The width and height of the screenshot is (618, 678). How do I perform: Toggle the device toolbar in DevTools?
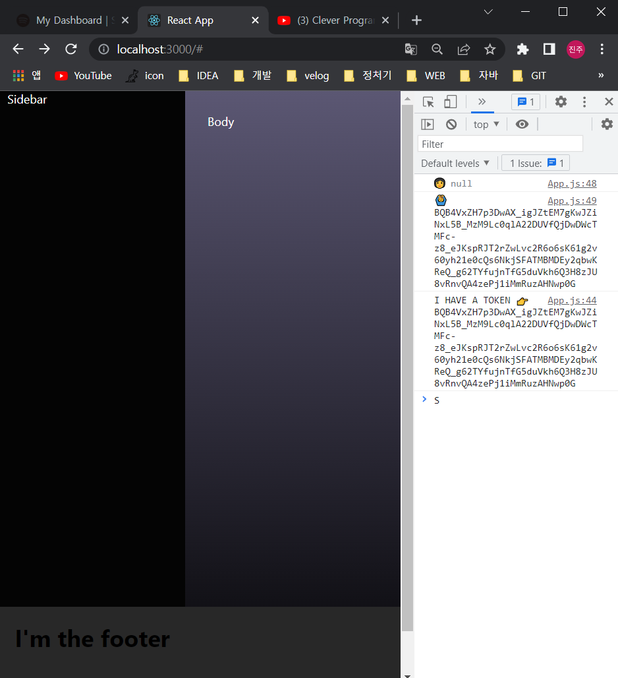coord(451,102)
